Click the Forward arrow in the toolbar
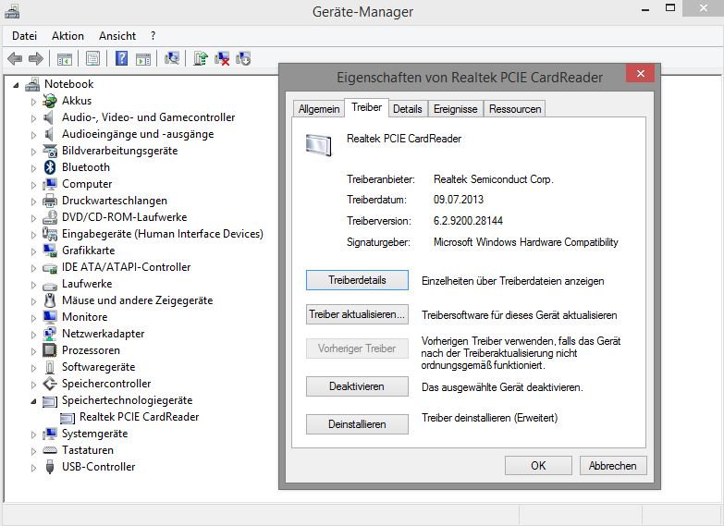Image resolution: width=724 pixels, height=526 pixels. coord(35,58)
